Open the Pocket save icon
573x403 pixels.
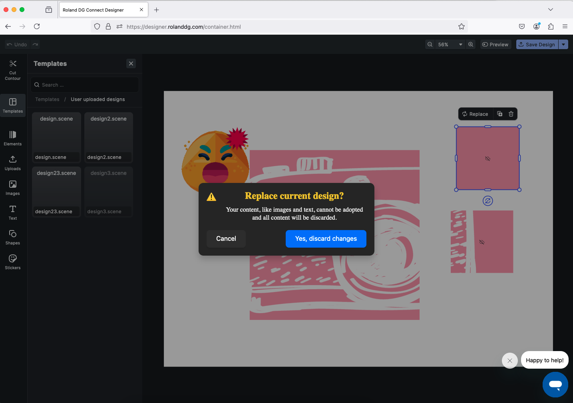click(522, 26)
